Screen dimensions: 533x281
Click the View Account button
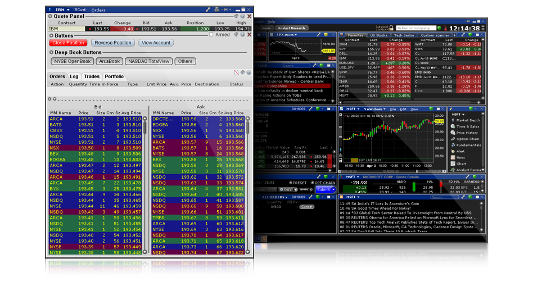point(156,43)
